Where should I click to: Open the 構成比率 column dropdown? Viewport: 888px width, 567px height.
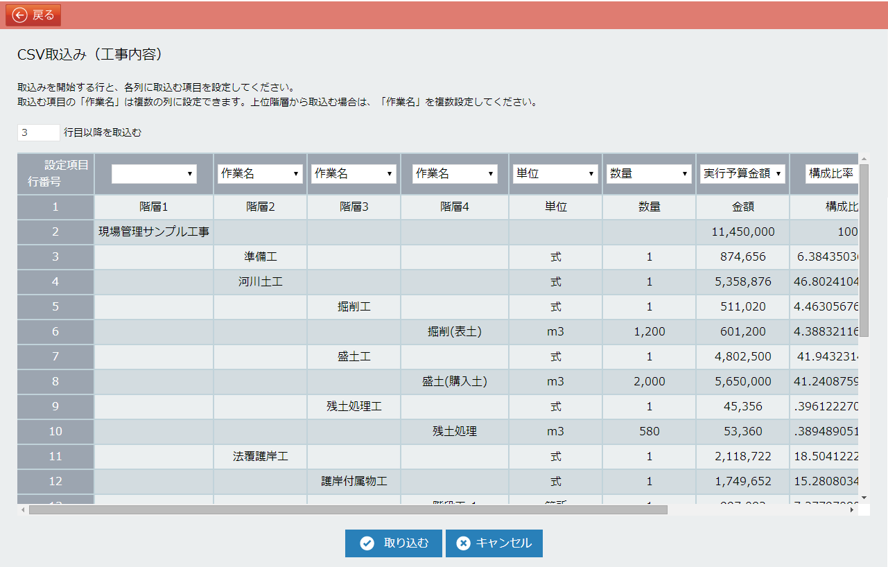pyautogui.click(x=833, y=174)
